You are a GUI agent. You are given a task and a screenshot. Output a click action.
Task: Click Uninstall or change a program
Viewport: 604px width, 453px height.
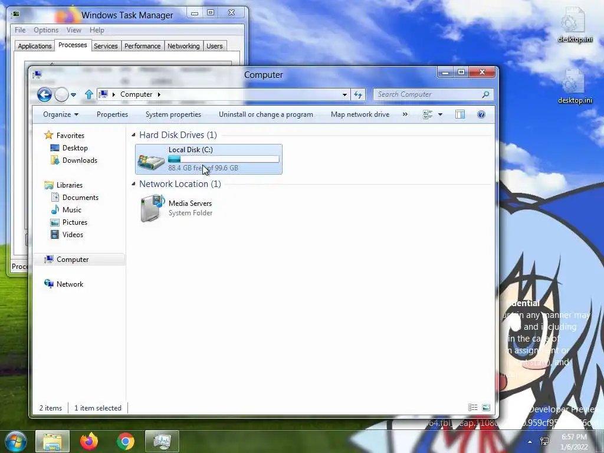click(x=266, y=114)
